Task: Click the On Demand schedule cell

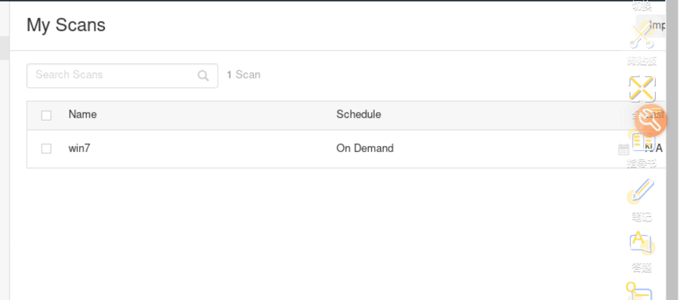Action: point(365,148)
